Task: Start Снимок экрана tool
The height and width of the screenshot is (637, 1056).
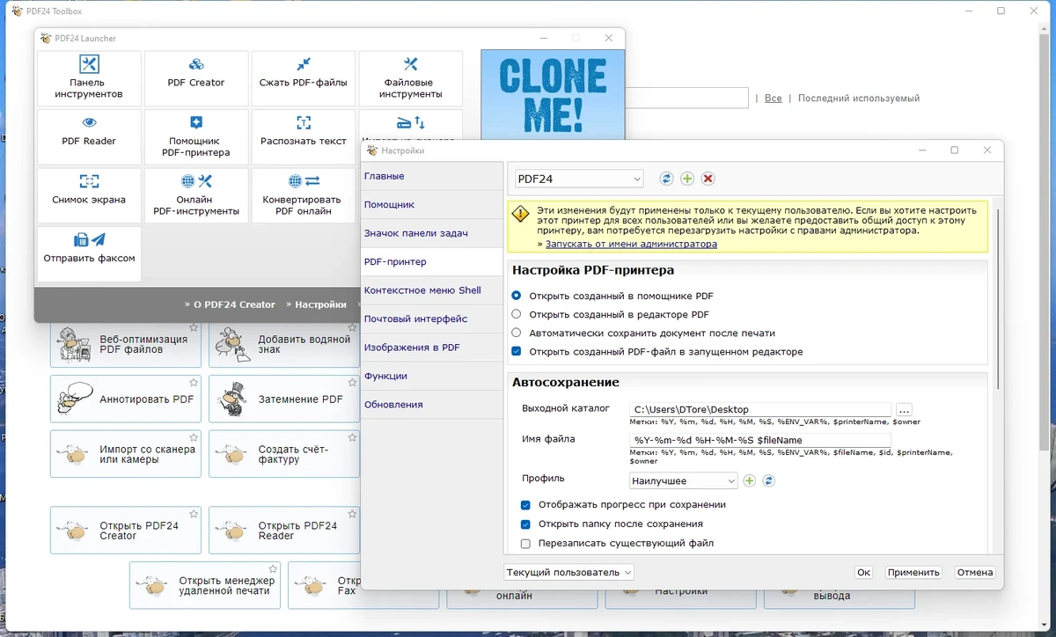Action: click(89, 195)
